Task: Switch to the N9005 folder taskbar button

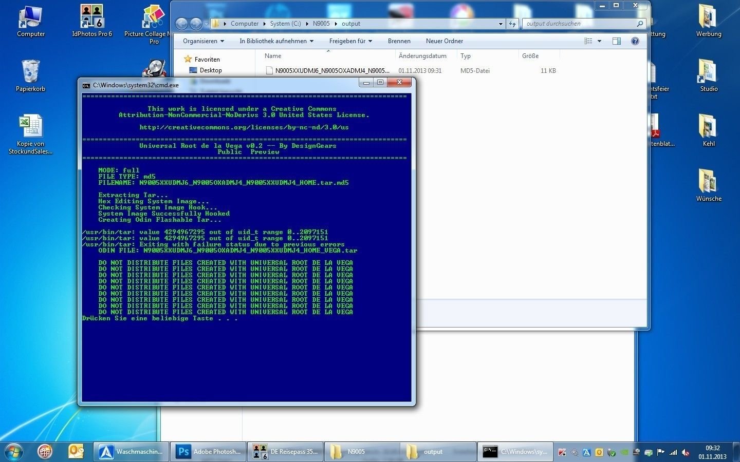Action: click(362, 452)
